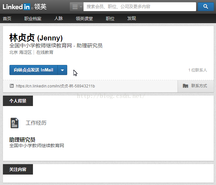Go to 首页 in the navigation bar
Screen dimensions: 216x185
(x=7, y=19)
